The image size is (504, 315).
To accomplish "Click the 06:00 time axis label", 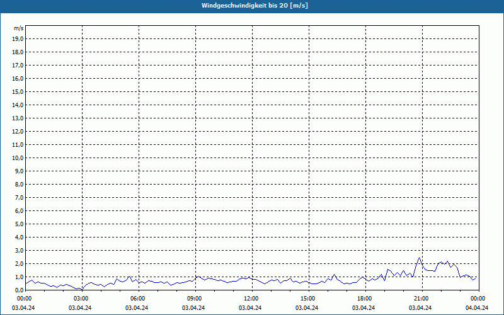I will click(x=137, y=299).
